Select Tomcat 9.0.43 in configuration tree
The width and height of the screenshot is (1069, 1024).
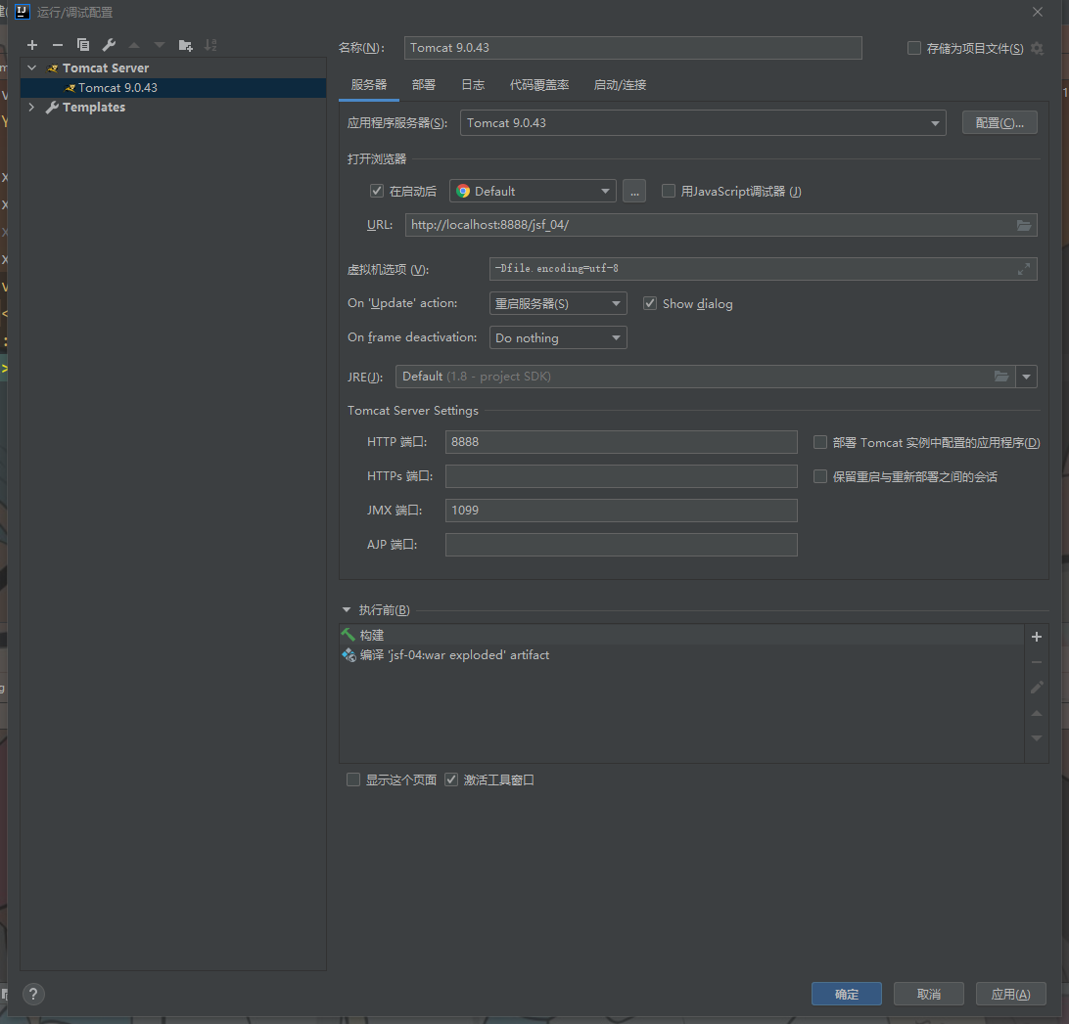pyautogui.click(x=173, y=87)
